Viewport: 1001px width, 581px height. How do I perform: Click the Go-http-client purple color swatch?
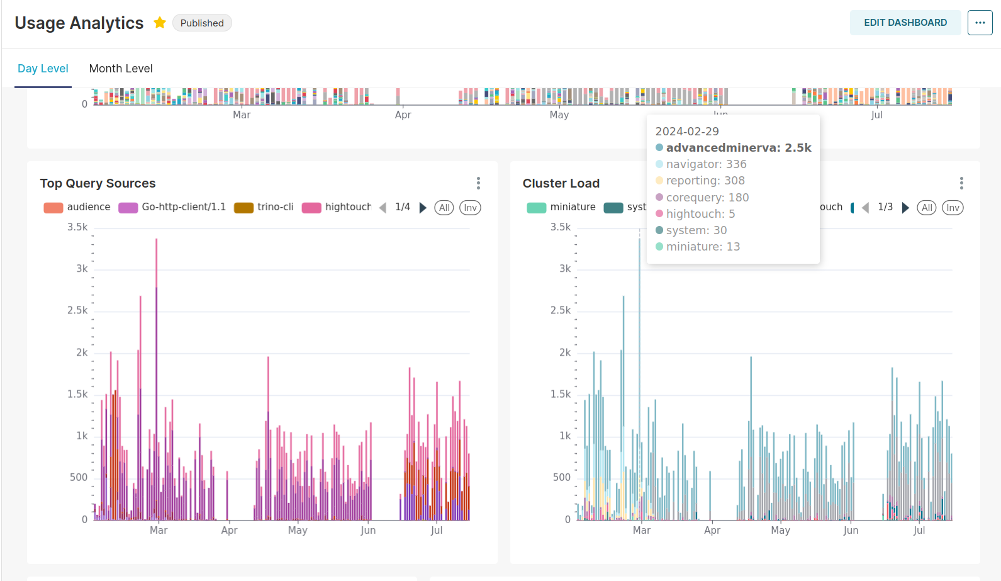pos(128,208)
